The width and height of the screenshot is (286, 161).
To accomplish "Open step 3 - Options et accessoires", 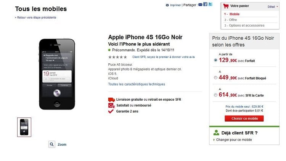I will tap(244, 26).
